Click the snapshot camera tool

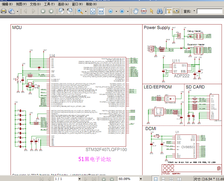pyautogui.click(x=176, y=11)
